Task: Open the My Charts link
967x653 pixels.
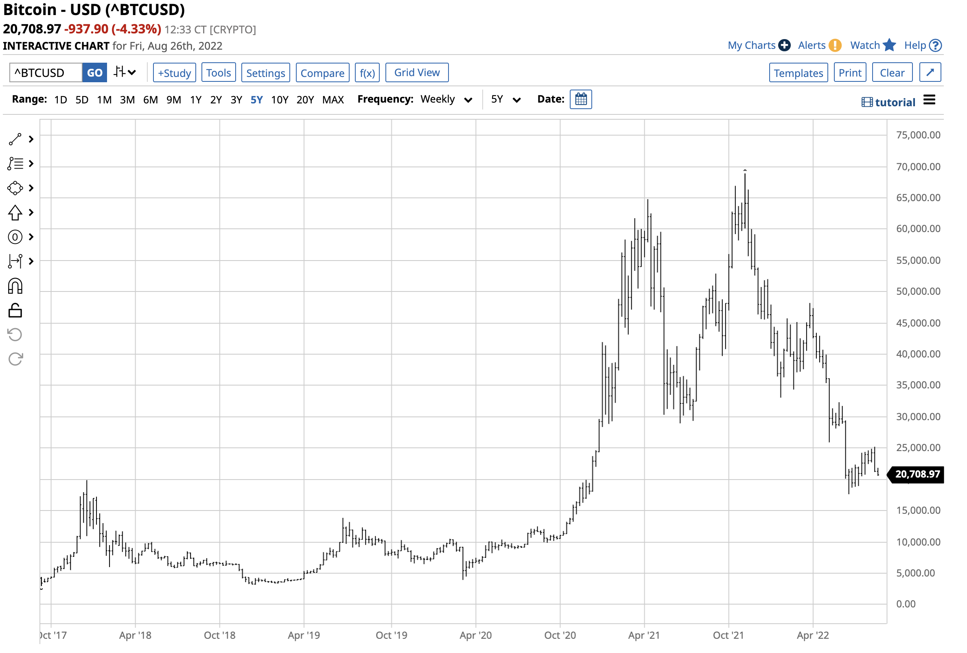Action: point(752,45)
